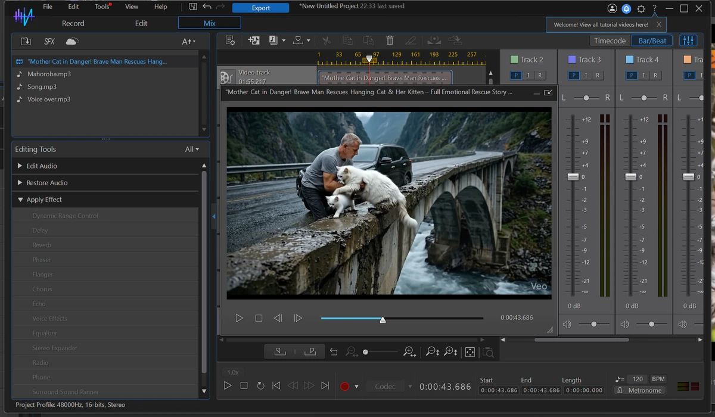The height and width of the screenshot is (417, 715).
Task: Click the download-to-track tray icon
Action: [x=299, y=41]
